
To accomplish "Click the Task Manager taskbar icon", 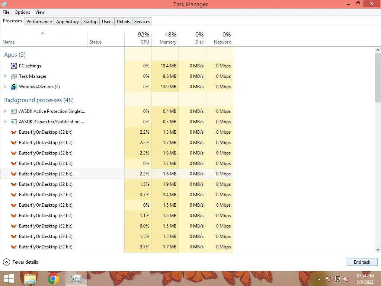I will (x=76, y=279).
